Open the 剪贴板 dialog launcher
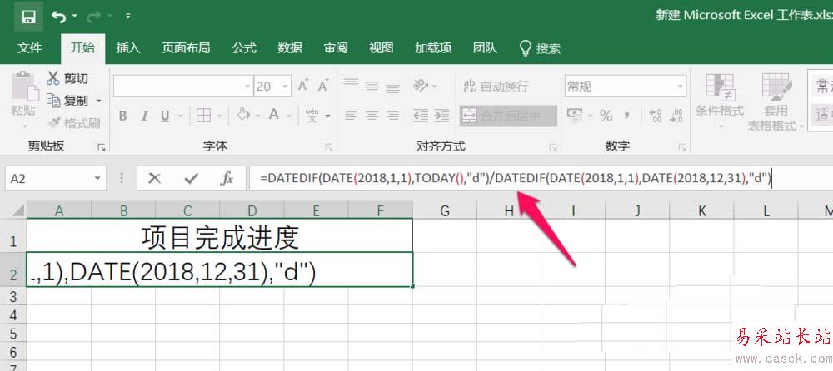This screenshot has width=833, height=371. pyautogui.click(x=102, y=147)
